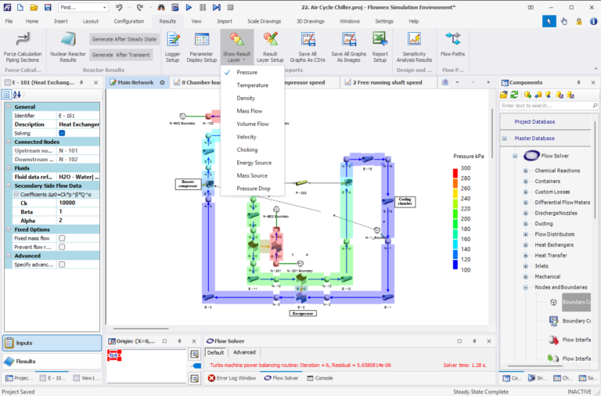601x396 pixels.
Task: Stop the simulation
Action: click(230, 7)
